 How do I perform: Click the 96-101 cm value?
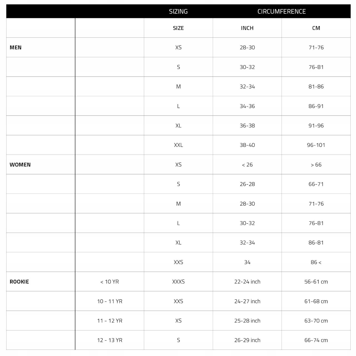[316, 145]
